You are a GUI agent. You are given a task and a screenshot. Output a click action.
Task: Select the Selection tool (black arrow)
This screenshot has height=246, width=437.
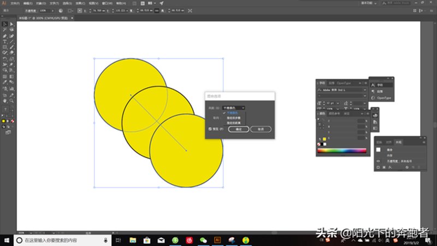tap(5, 24)
